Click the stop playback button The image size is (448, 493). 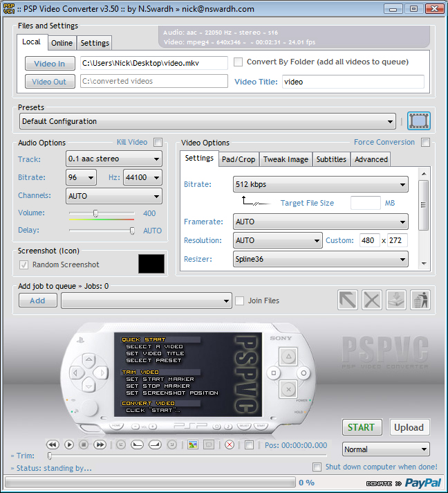[x=84, y=445]
